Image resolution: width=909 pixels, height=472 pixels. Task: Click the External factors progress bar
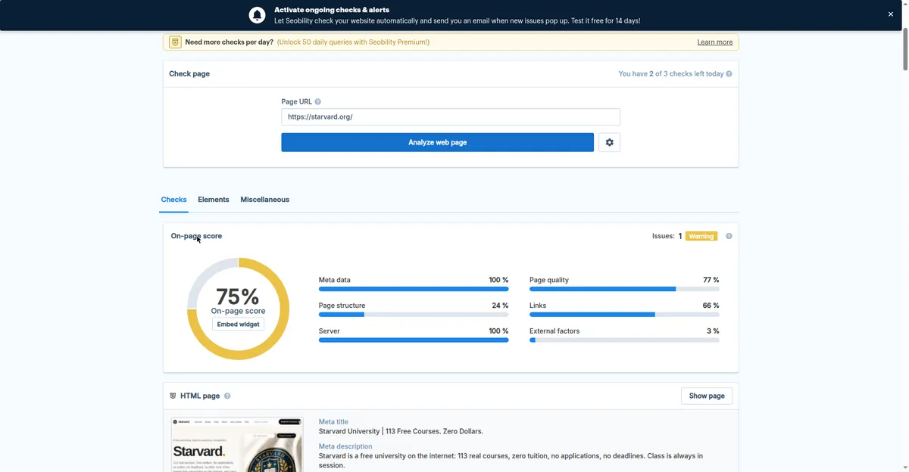(624, 340)
